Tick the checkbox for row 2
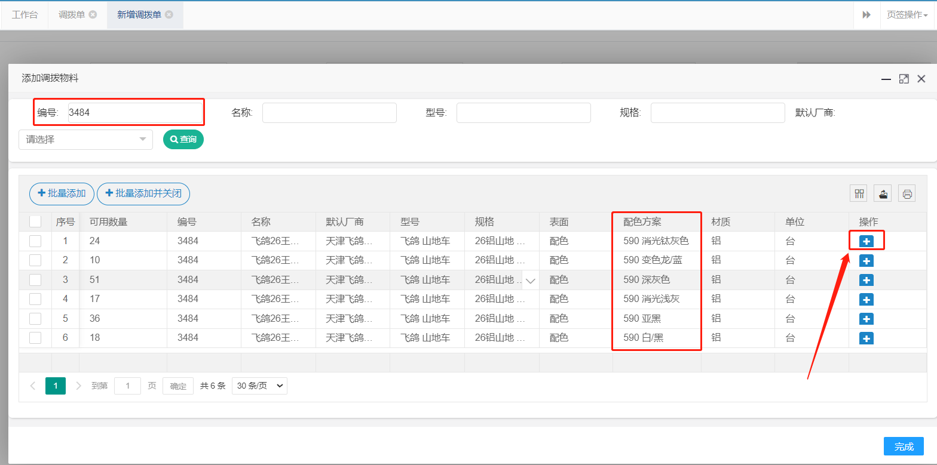Screen dimensions: 937x465 click(35, 260)
